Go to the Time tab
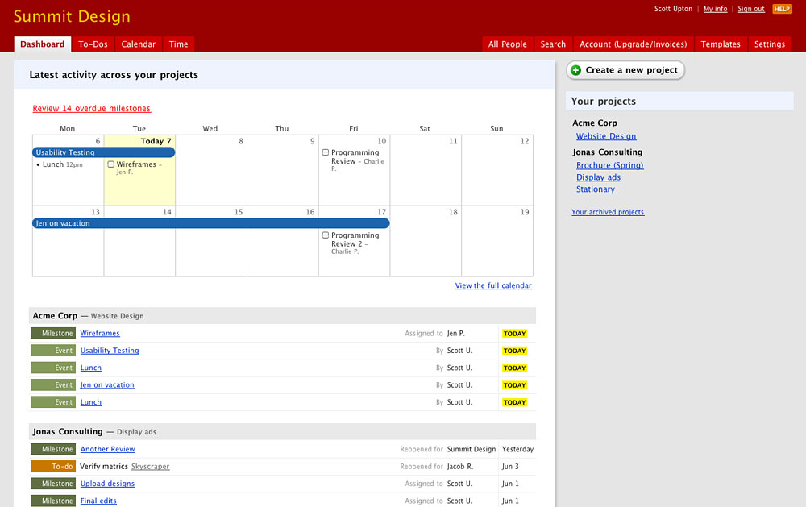The image size is (806, 507). pos(179,44)
